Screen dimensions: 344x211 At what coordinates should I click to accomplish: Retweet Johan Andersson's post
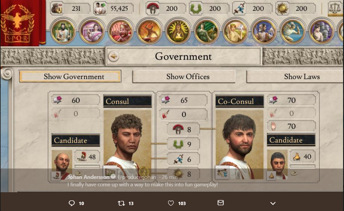pos(121,203)
